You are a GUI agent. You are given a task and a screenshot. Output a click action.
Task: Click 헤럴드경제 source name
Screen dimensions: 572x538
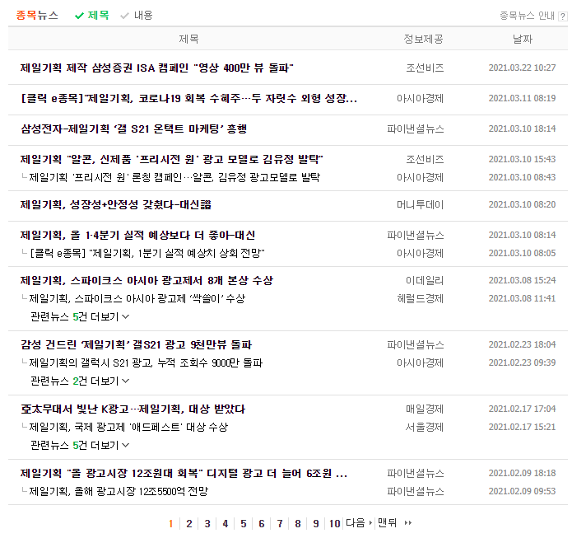click(x=420, y=299)
